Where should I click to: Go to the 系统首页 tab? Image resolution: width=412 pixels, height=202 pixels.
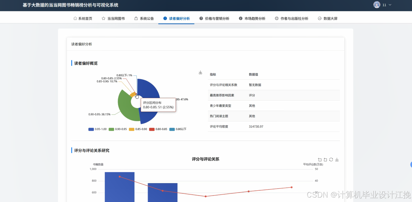pos(83,19)
